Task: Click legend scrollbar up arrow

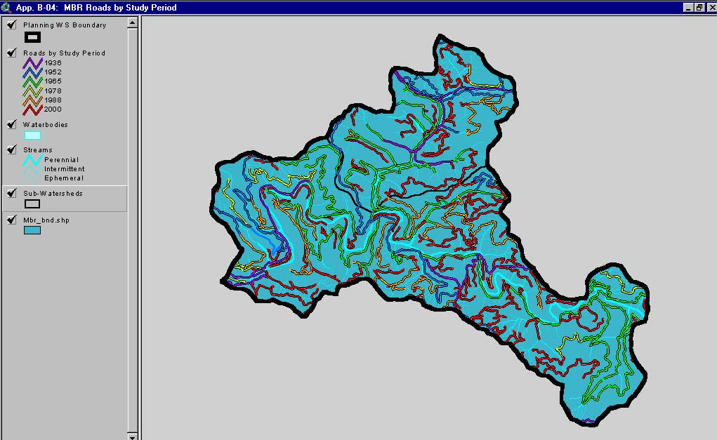Action: (132, 22)
